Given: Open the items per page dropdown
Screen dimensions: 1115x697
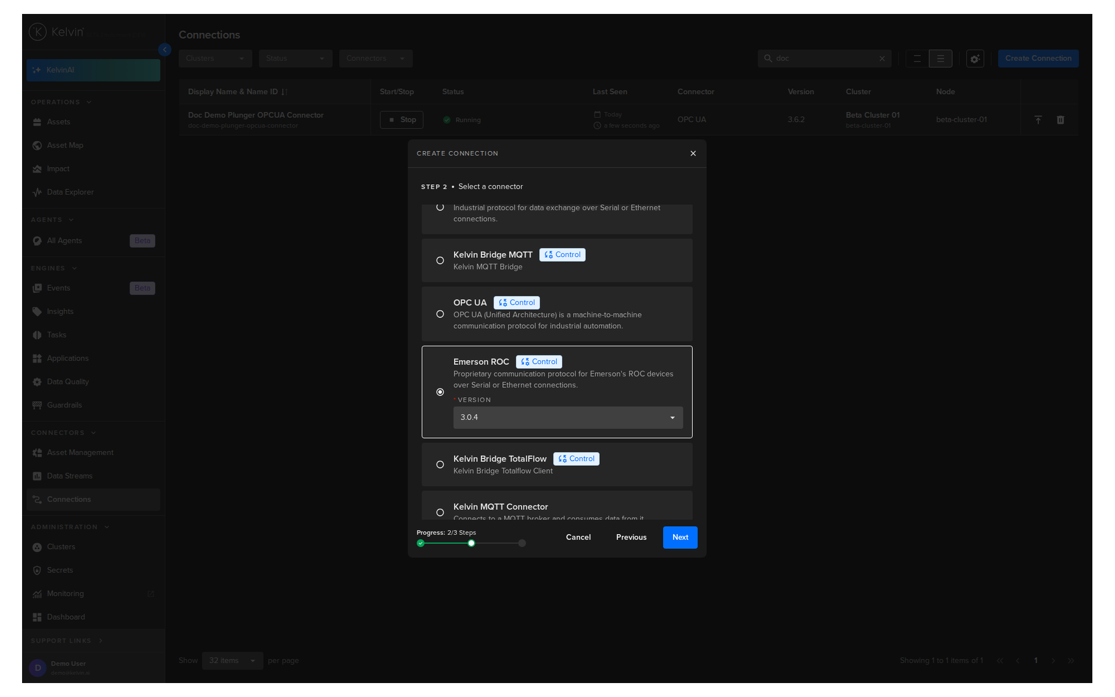Looking at the screenshot, I should pos(232,661).
